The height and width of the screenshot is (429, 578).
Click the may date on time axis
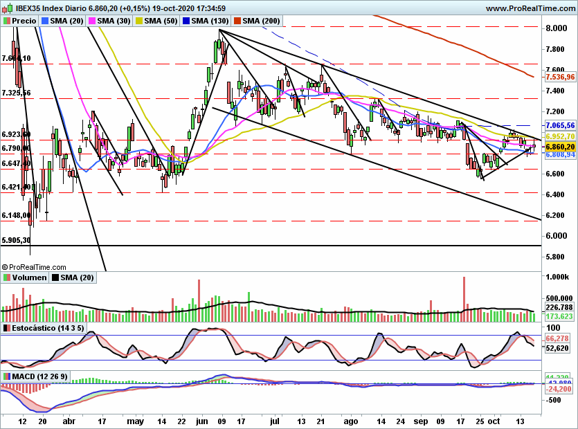(135, 421)
